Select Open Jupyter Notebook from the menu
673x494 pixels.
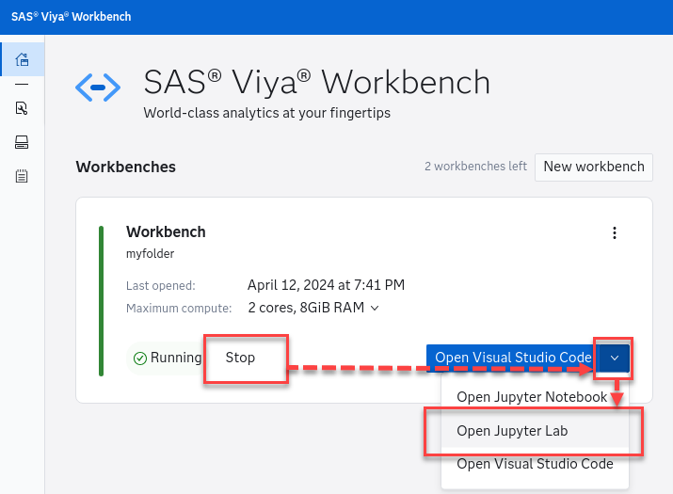531,397
